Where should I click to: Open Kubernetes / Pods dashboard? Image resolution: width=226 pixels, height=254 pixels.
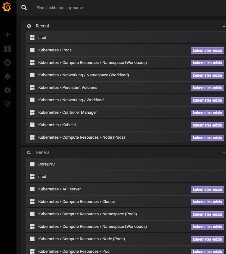click(55, 50)
